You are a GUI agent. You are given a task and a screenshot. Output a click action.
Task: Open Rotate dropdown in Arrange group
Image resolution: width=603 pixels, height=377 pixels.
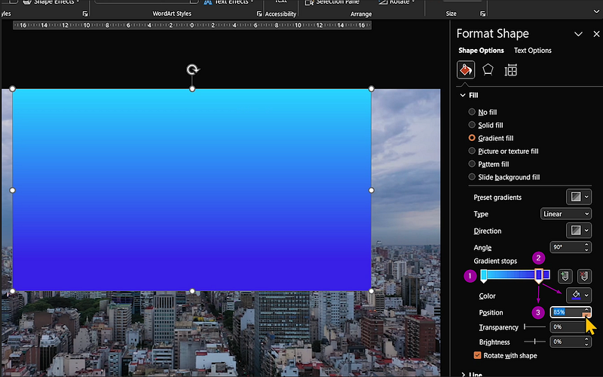click(396, 2)
